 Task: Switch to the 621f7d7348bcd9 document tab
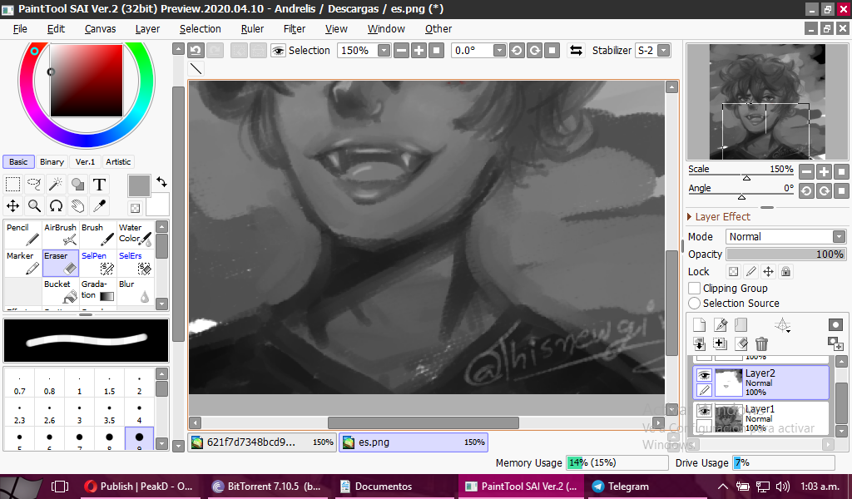point(262,442)
